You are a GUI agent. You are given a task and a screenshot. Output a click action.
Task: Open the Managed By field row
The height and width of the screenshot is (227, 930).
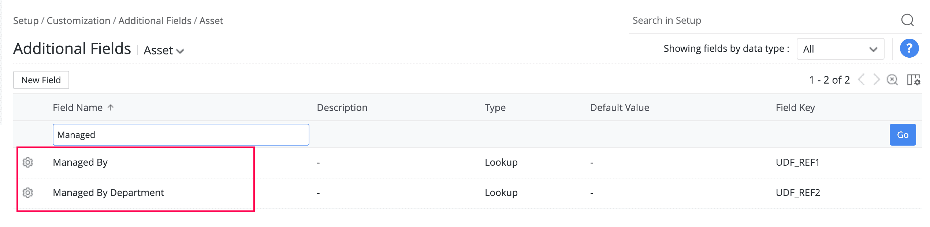click(80, 162)
